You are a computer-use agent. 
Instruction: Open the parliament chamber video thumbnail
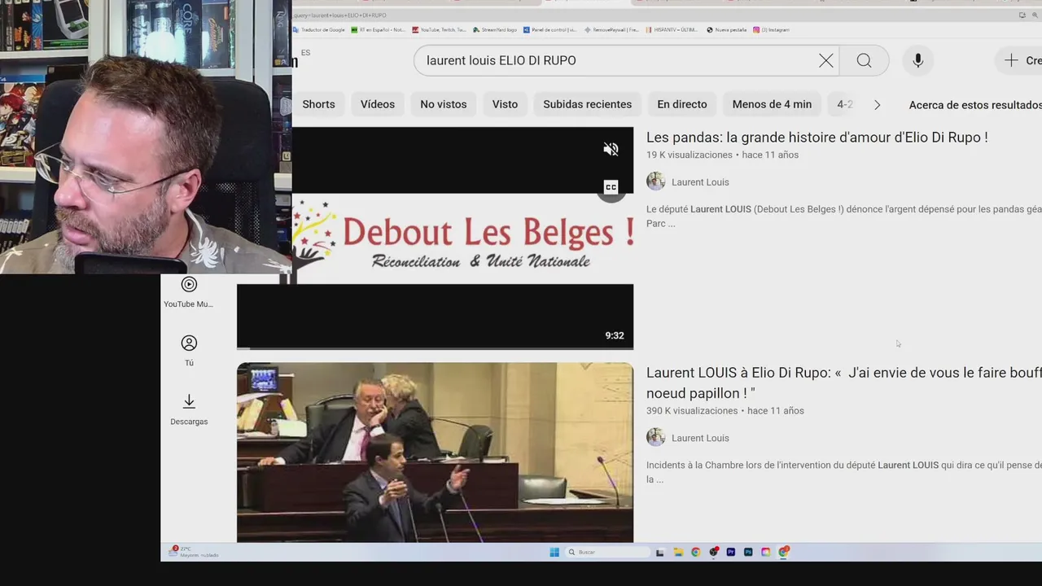(x=435, y=453)
